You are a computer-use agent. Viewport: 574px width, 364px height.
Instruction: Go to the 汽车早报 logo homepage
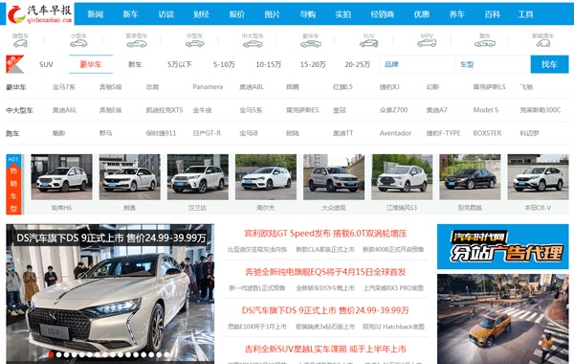40,14
